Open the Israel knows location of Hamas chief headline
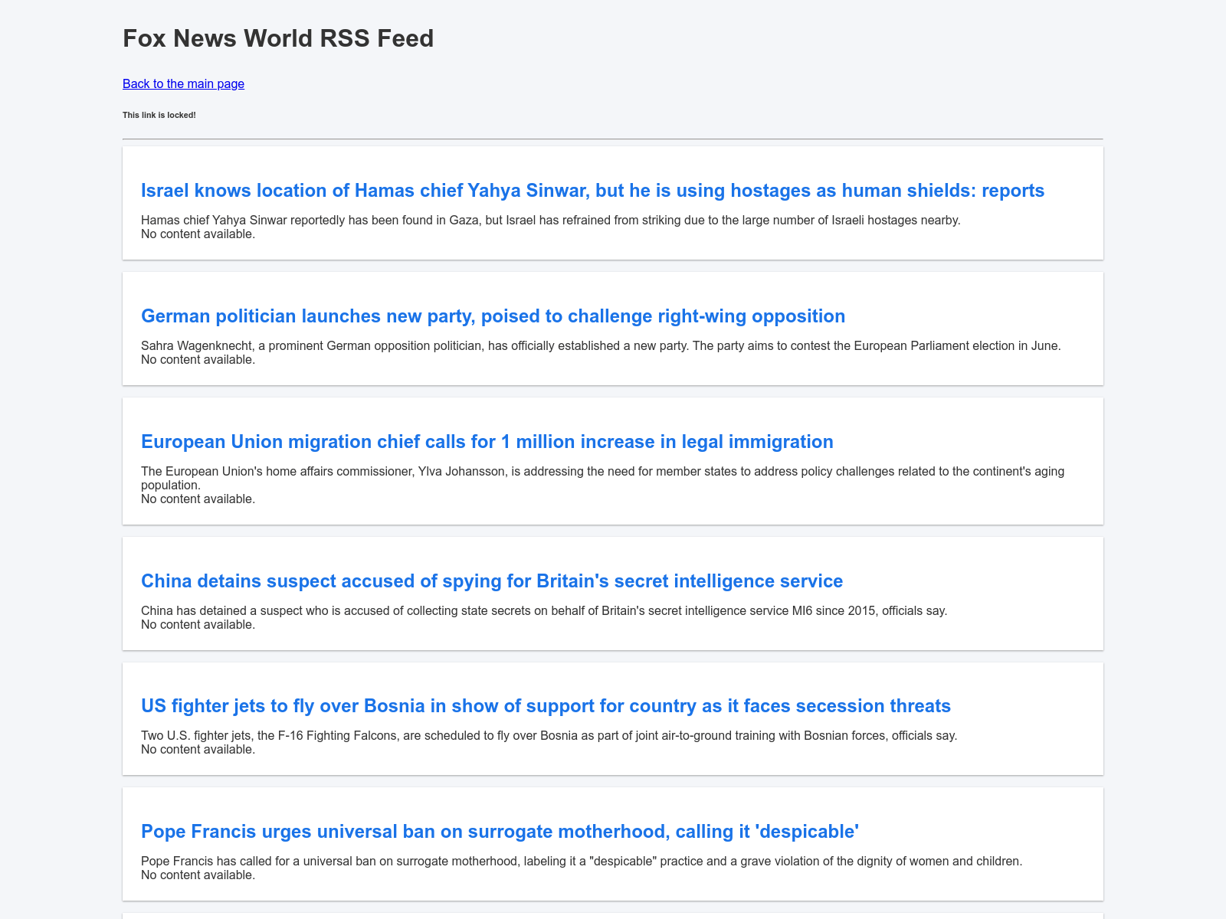The width and height of the screenshot is (1226, 919). click(592, 190)
